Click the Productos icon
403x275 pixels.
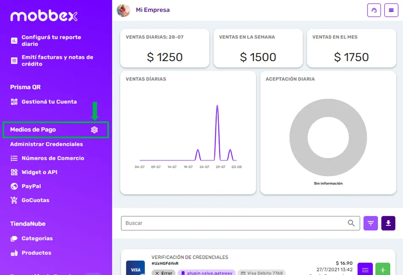pyautogui.click(x=14, y=253)
